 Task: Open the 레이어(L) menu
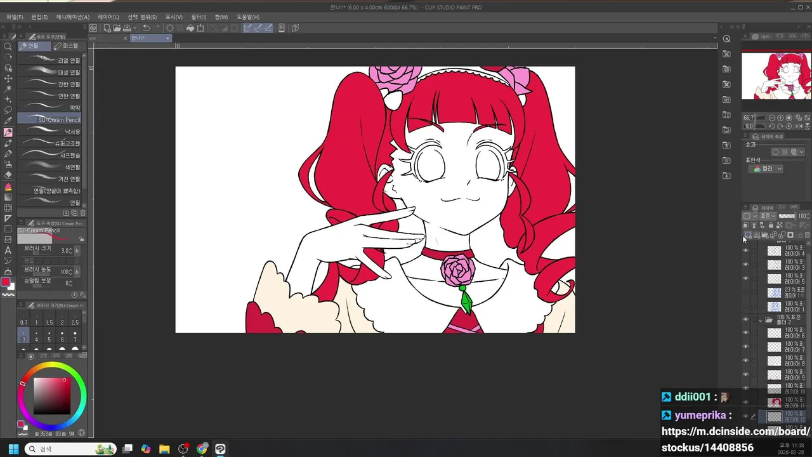pyautogui.click(x=108, y=17)
